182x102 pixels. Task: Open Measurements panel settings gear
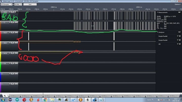pyautogui.click(x=179, y=12)
